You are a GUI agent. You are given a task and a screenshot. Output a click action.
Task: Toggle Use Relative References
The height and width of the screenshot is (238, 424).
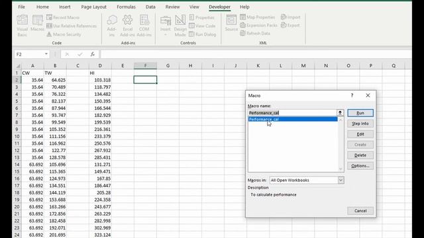tap(72, 26)
